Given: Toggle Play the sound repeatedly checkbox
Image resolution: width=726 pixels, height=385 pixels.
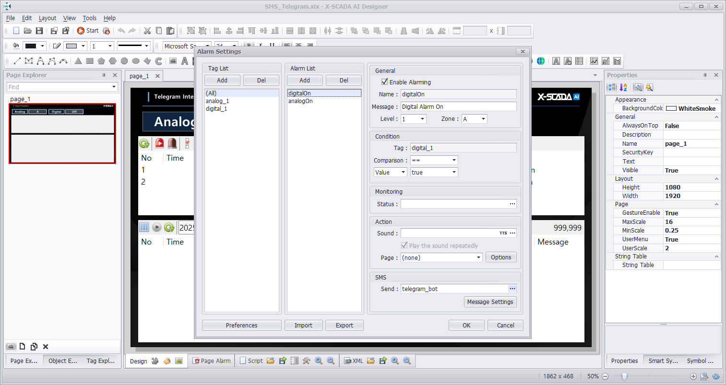Looking at the screenshot, I should coord(404,245).
